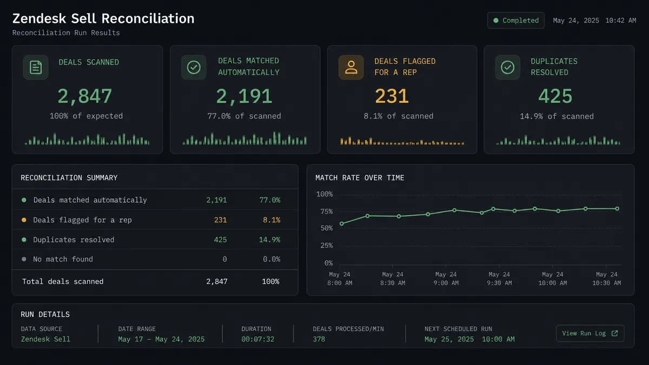
Task: Click the Zendesk Sell Reconciliation title
Action: (x=103, y=18)
